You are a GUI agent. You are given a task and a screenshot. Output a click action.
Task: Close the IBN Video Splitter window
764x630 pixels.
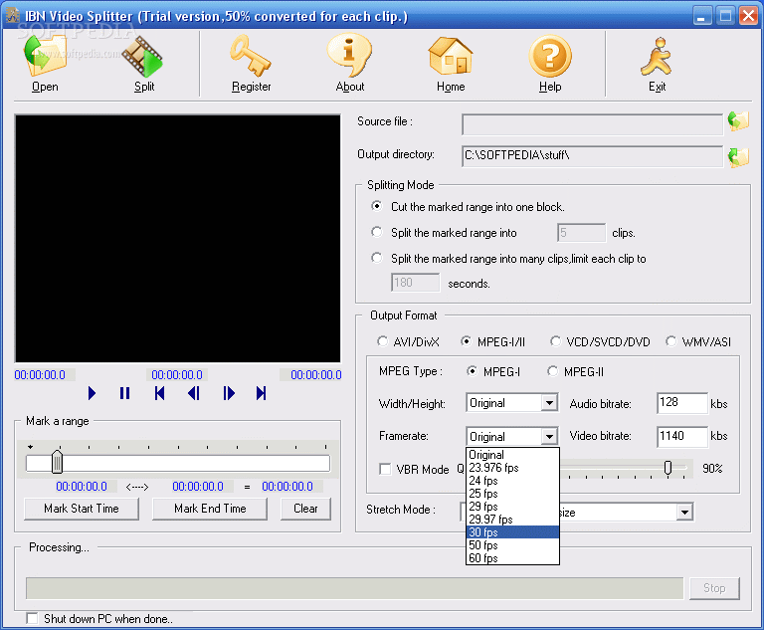[748, 16]
